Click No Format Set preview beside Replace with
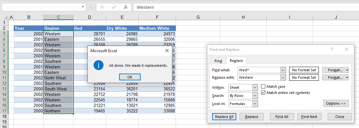This screenshot has width=359, height=128. pos(304,77)
